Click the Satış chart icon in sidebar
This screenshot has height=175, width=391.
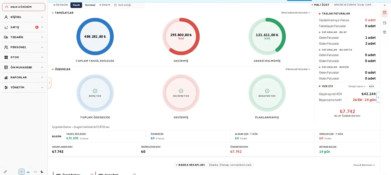(x=6, y=27)
